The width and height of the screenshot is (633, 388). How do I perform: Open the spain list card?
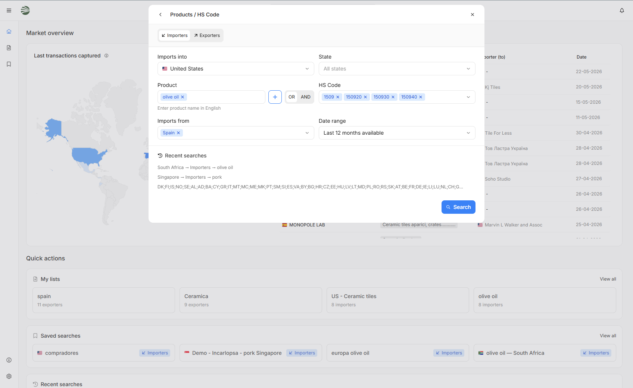104,300
